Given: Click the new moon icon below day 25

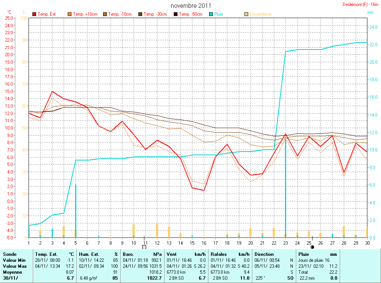Looking at the screenshot, I should point(312,247).
